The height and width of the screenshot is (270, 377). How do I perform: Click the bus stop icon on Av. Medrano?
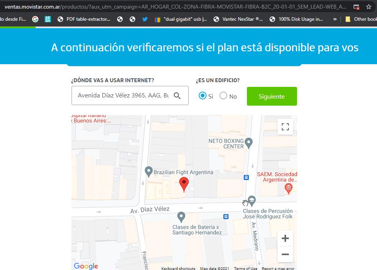click(246, 177)
